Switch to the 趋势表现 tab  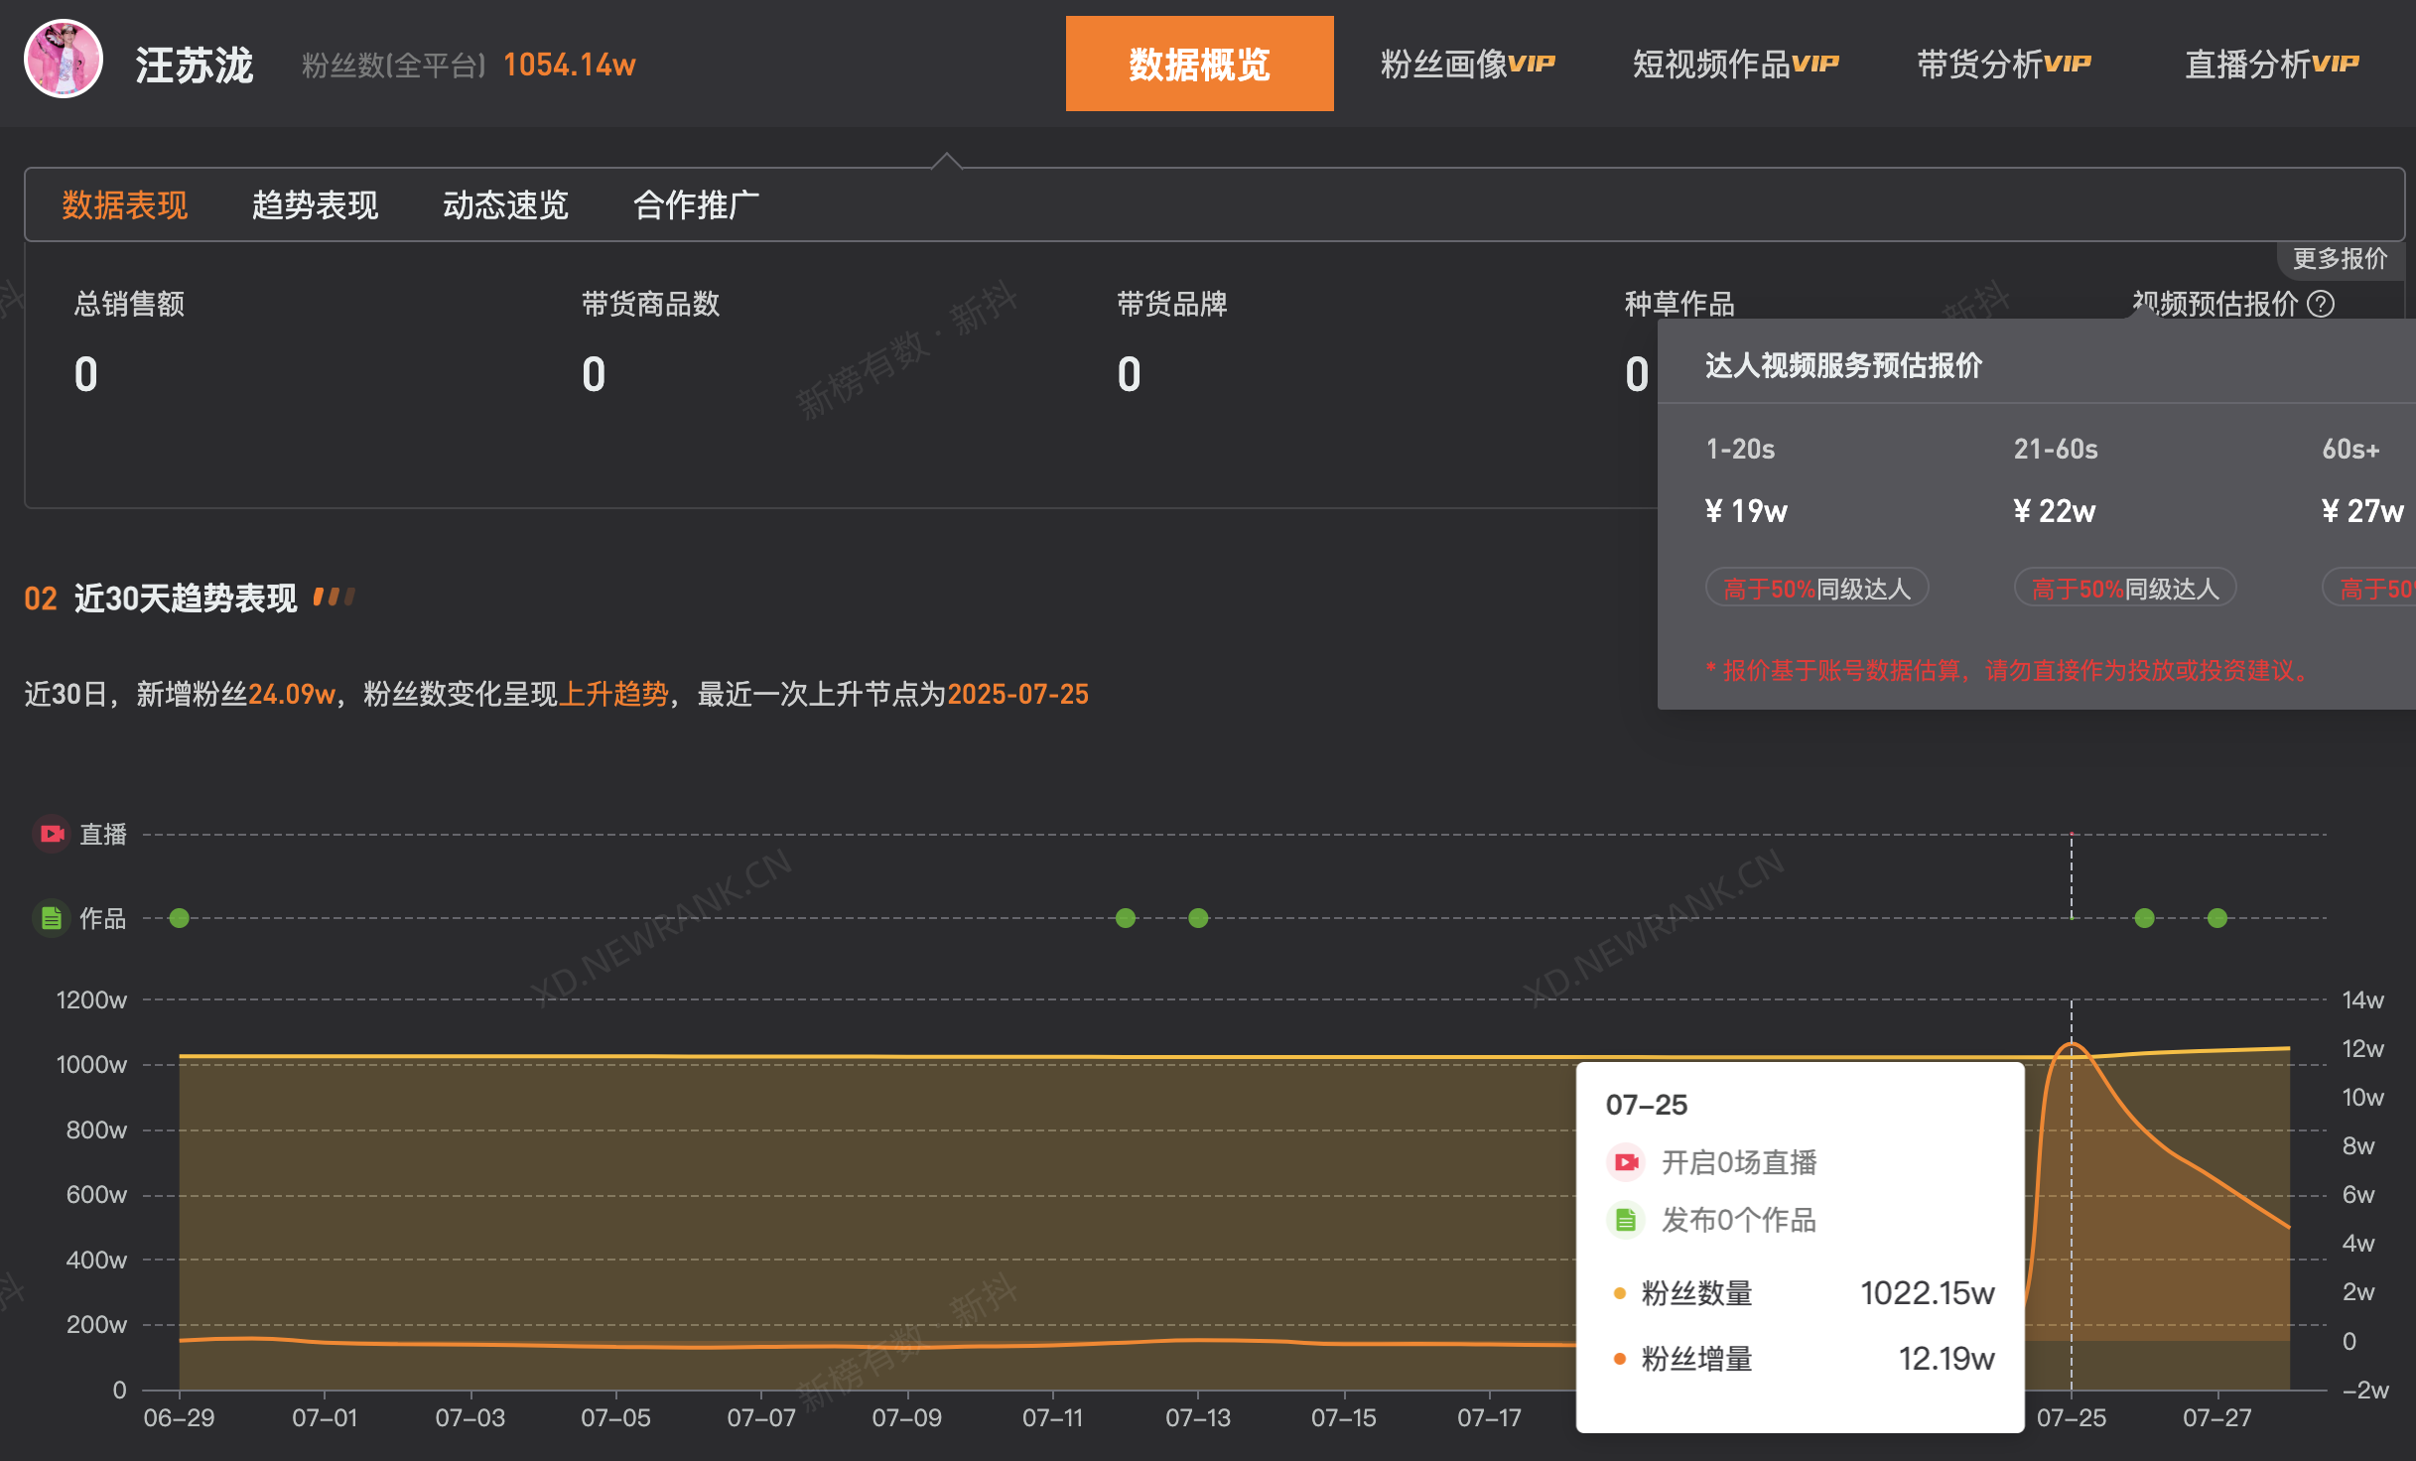point(314,205)
